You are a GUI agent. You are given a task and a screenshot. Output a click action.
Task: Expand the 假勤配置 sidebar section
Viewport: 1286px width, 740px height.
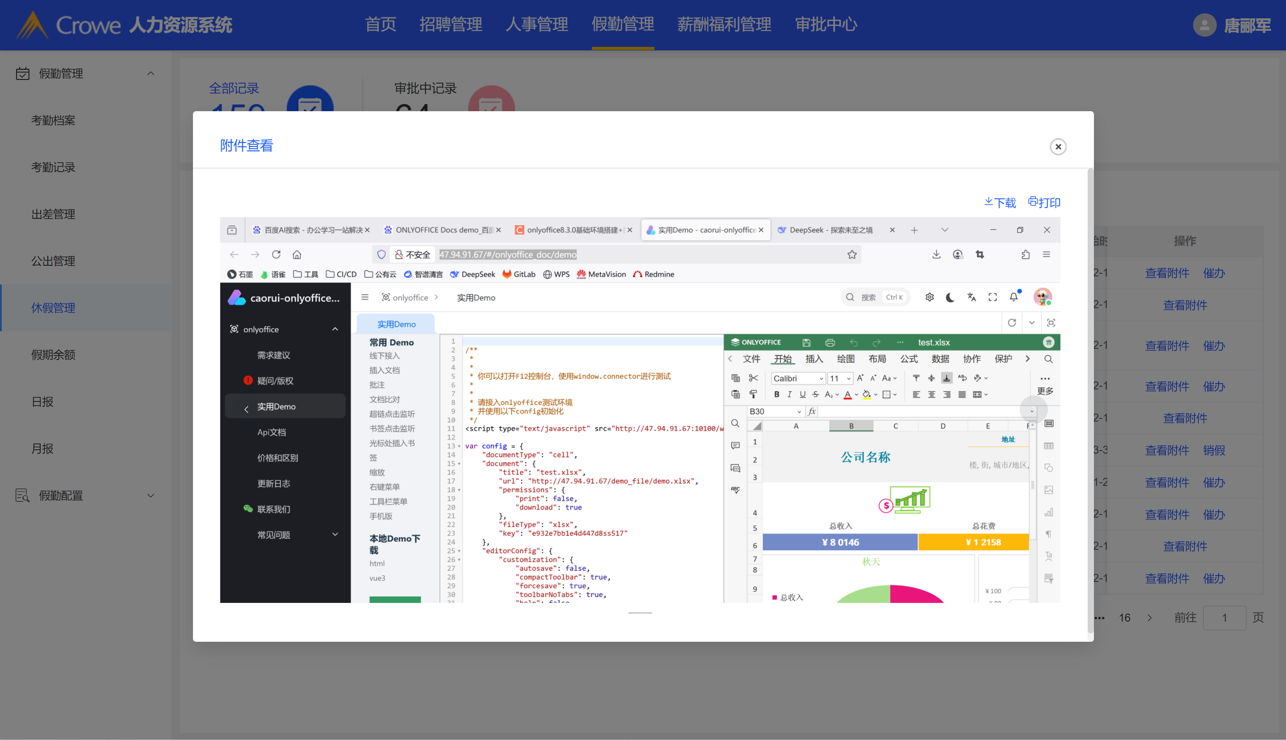point(151,496)
